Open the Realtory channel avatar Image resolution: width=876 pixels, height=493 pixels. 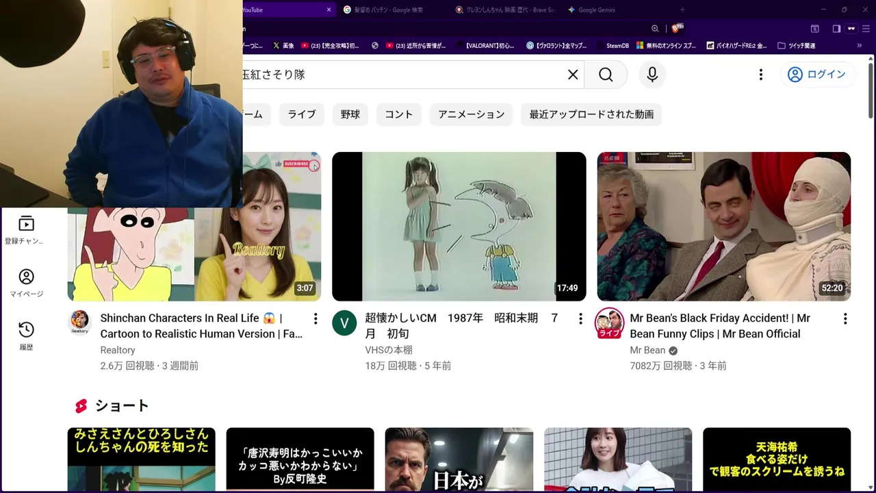coord(80,322)
